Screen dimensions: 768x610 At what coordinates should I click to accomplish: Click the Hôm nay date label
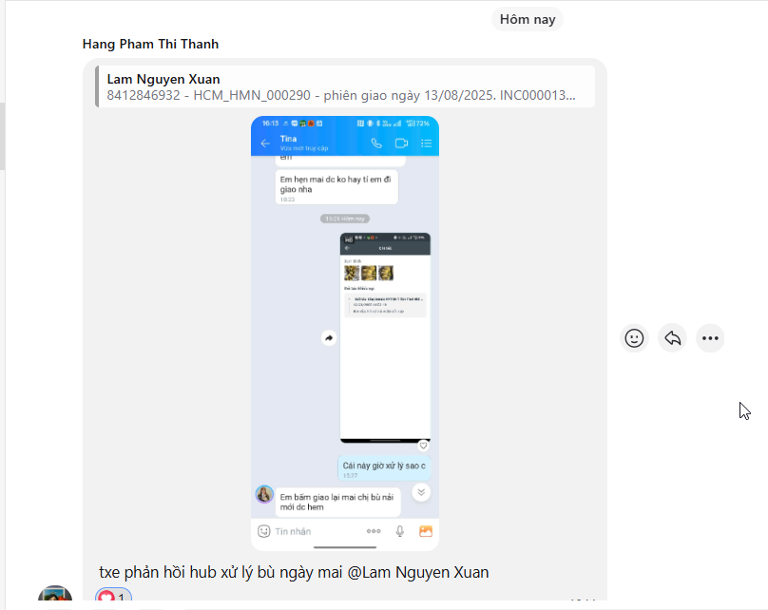point(528,20)
